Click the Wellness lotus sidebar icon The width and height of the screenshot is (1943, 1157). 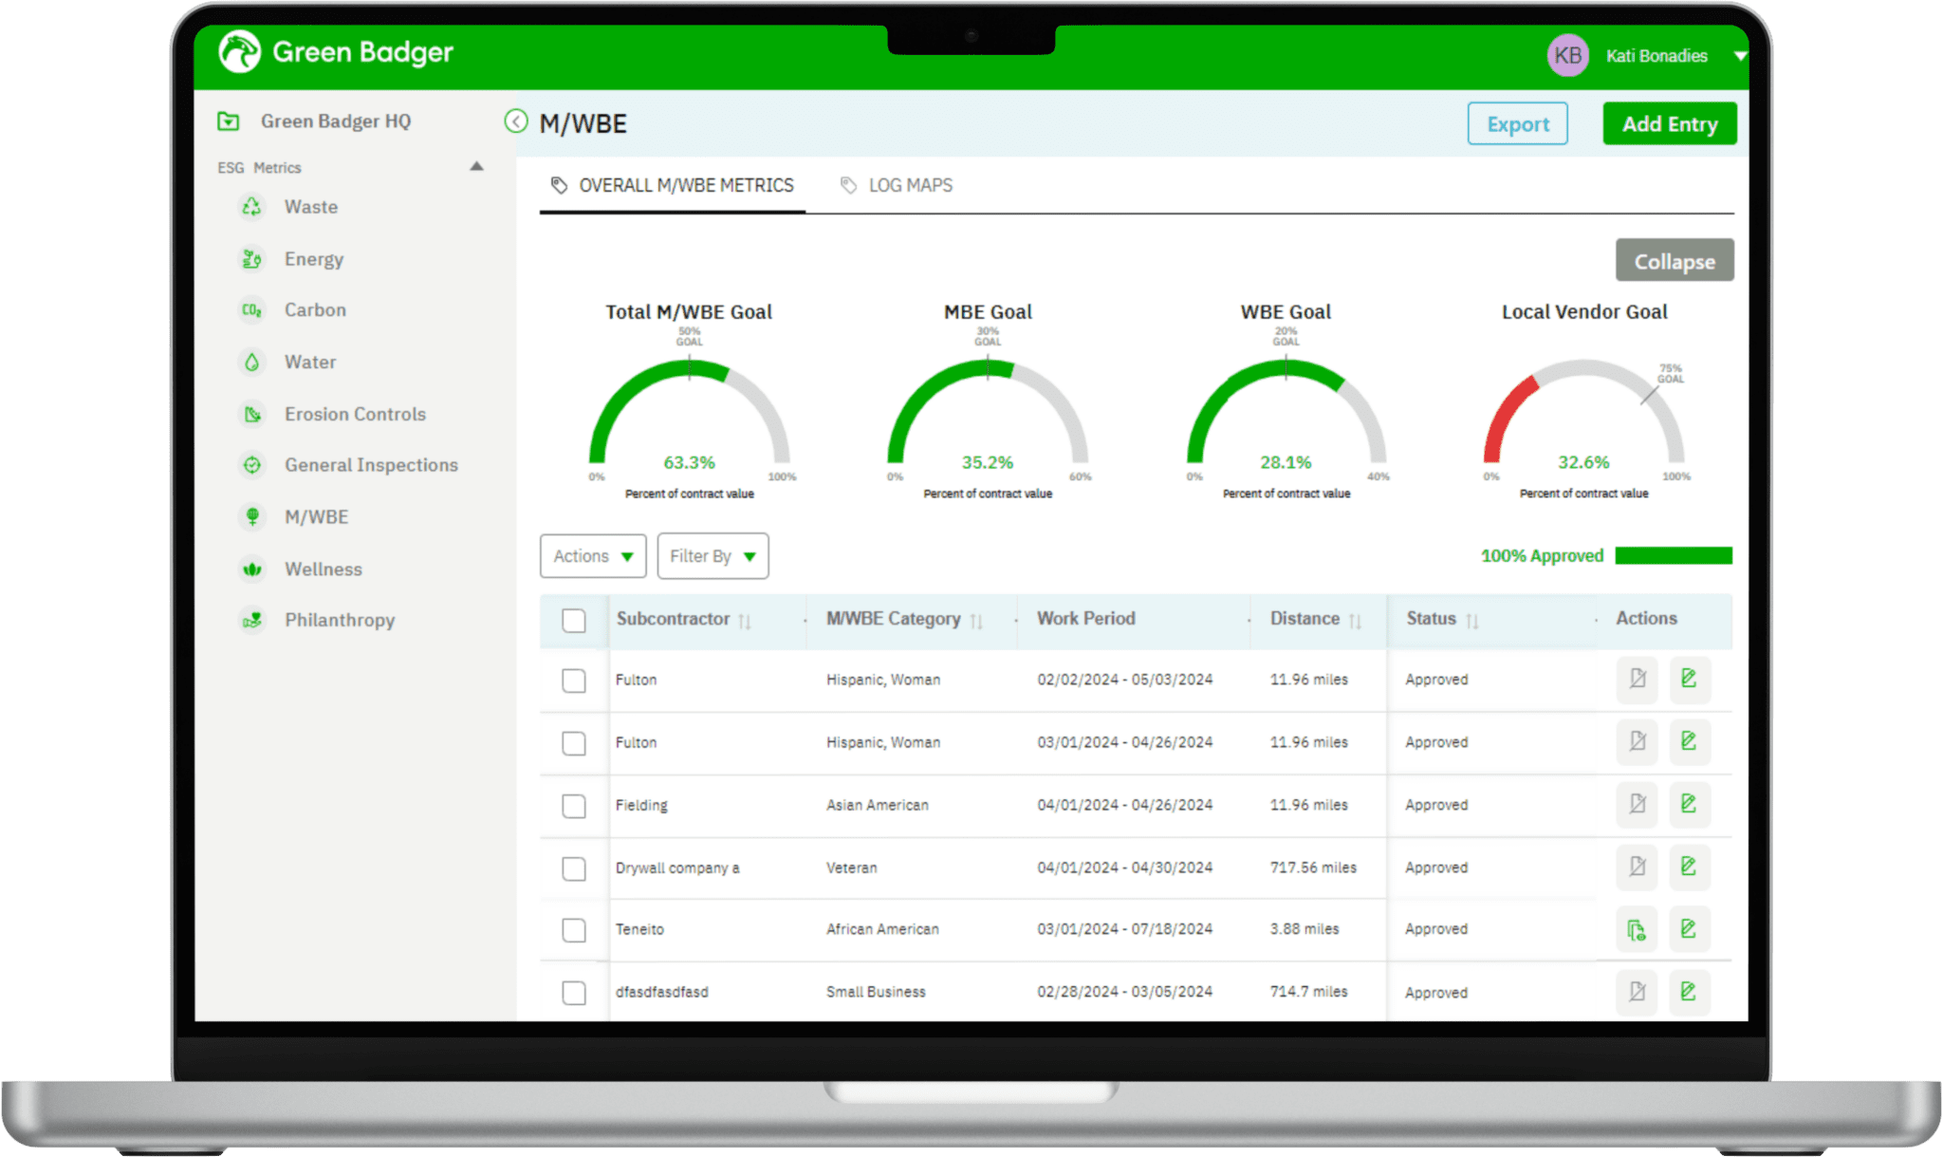click(251, 569)
